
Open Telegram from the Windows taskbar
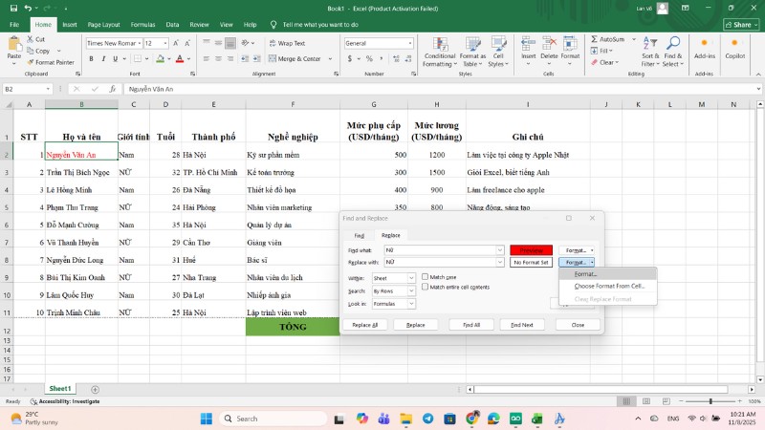426,419
